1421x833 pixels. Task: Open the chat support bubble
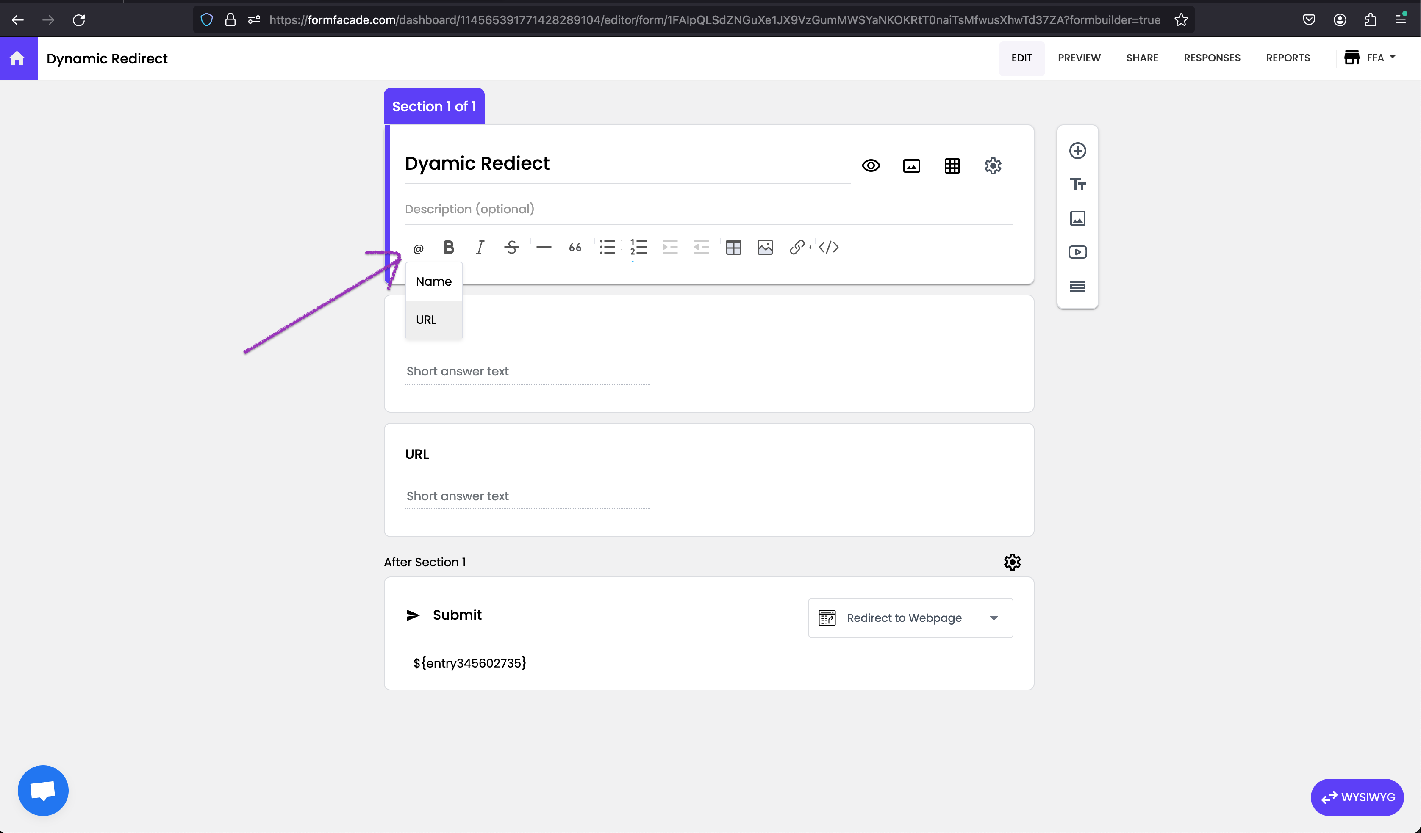43,790
